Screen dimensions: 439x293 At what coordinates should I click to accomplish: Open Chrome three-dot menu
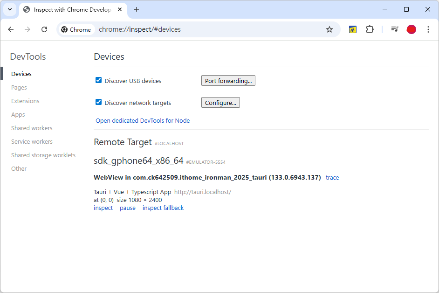428,29
